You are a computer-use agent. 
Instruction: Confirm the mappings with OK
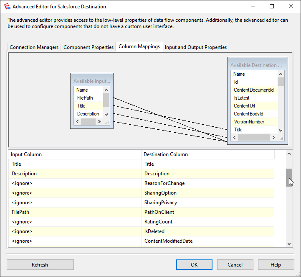[194, 264]
